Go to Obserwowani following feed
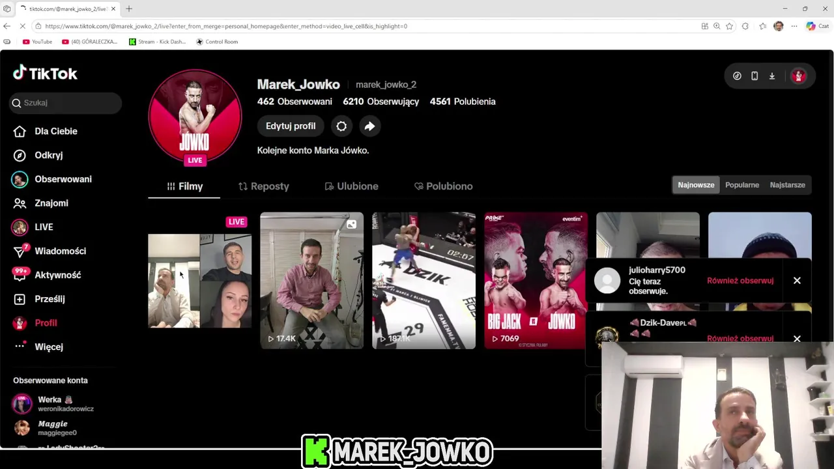834x469 pixels. click(52, 179)
